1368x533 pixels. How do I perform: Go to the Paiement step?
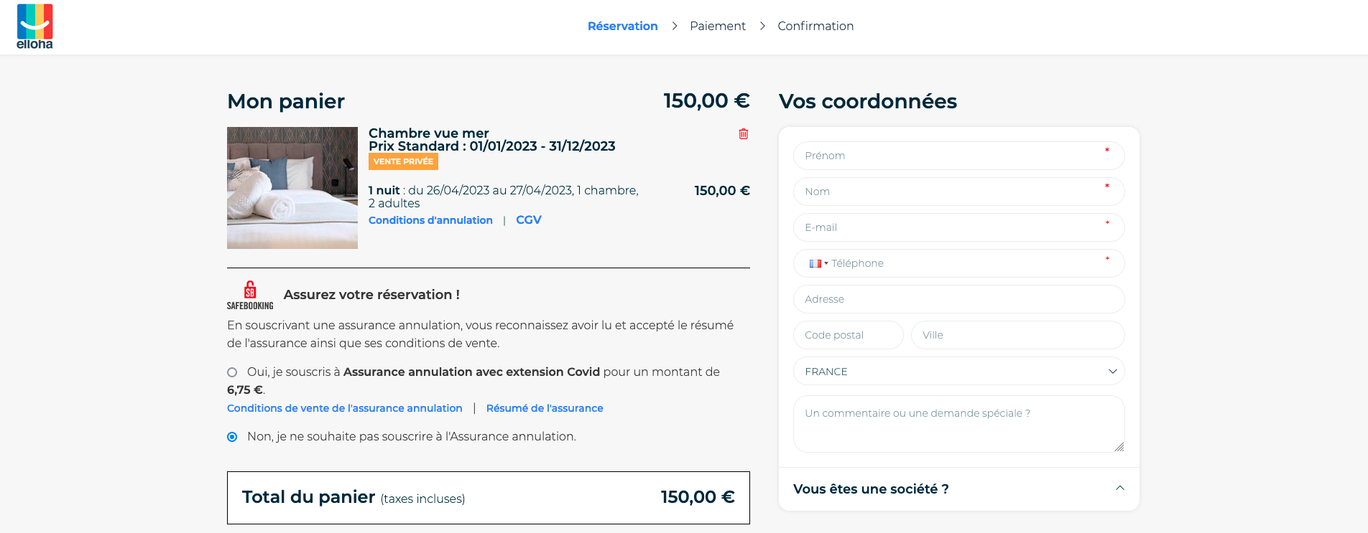pos(718,26)
